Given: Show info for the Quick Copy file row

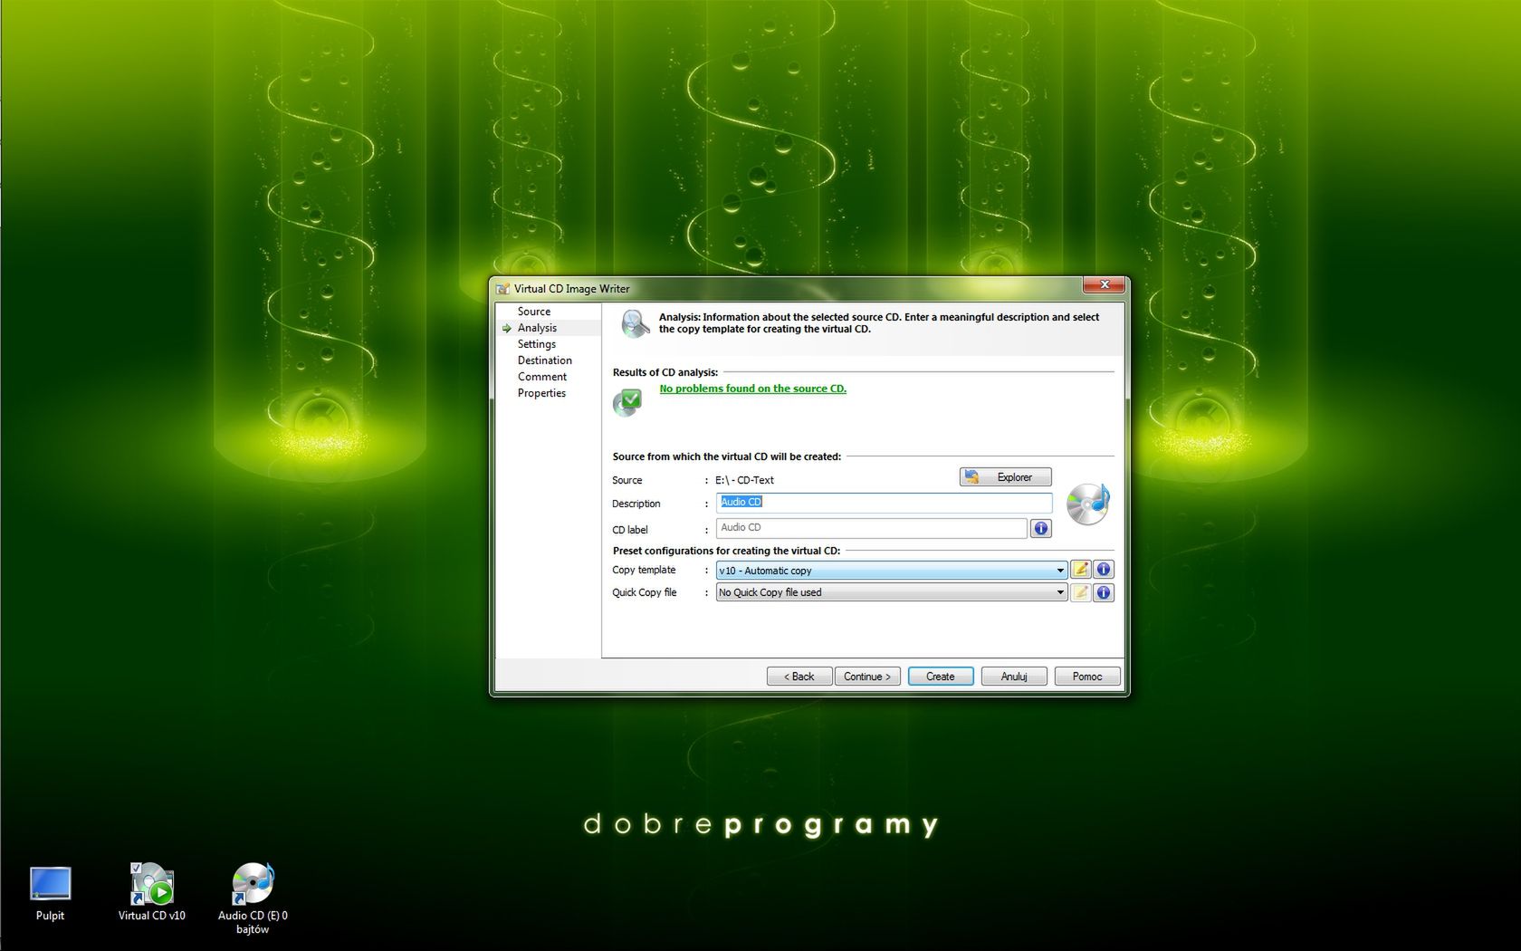Looking at the screenshot, I should [x=1104, y=592].
